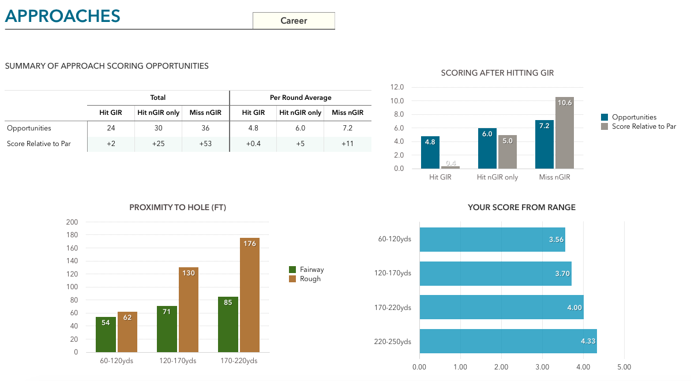Click the Opportunities legend color swatch
This screenshot has height=381, width=691.
point(604,117)
